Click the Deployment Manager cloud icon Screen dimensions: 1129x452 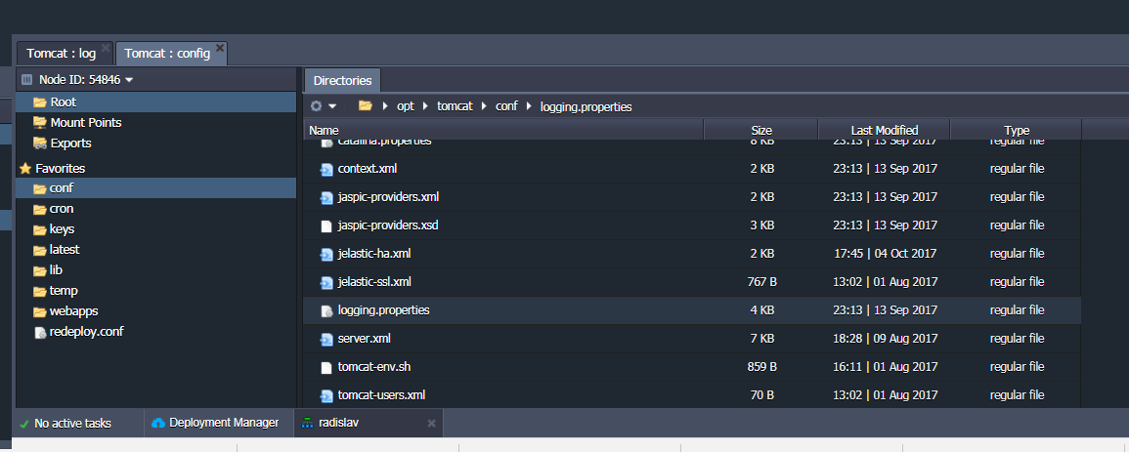(158, 423)
